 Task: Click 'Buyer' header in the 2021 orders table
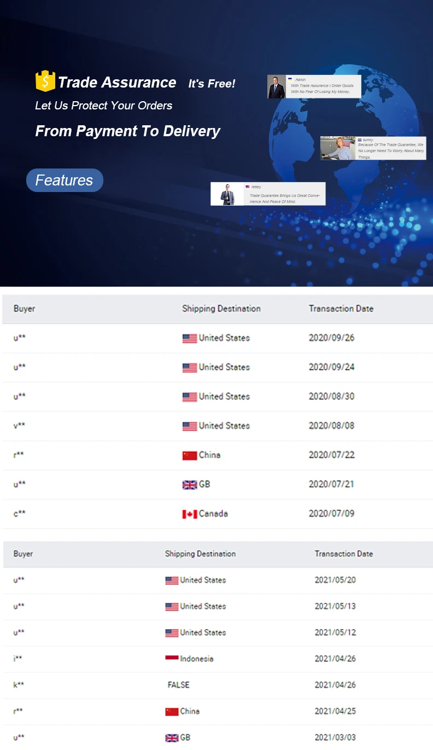click(24, 554)
